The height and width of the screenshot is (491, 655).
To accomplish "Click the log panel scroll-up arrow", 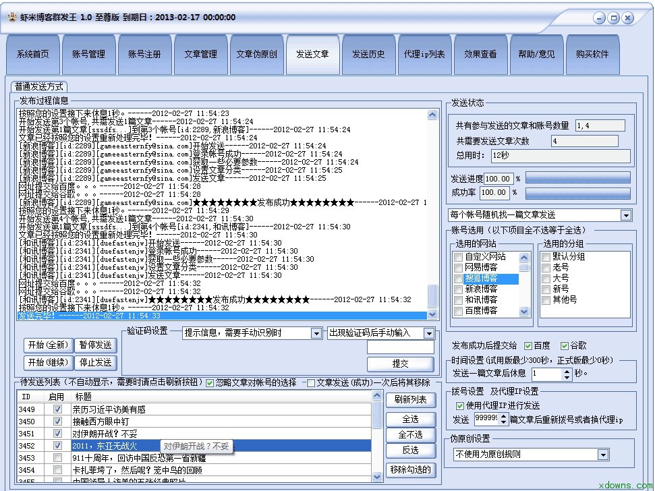I will click(x=432, y=115).
